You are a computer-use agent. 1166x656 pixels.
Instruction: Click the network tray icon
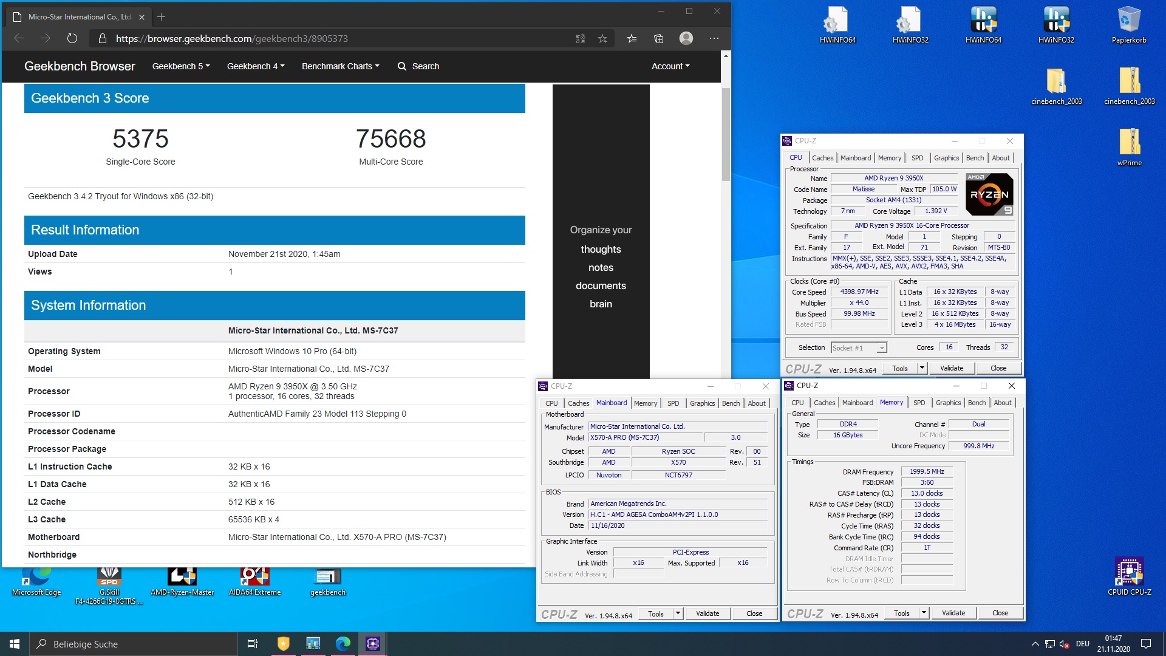click(x=1049, y=644)
